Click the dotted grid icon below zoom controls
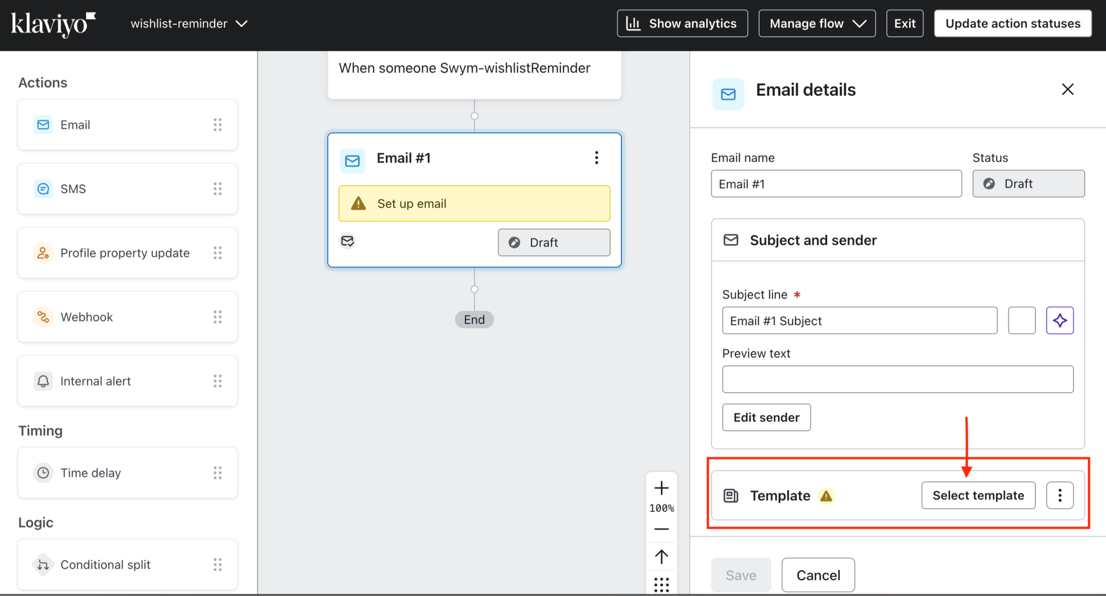 click(x=661, y=584)
